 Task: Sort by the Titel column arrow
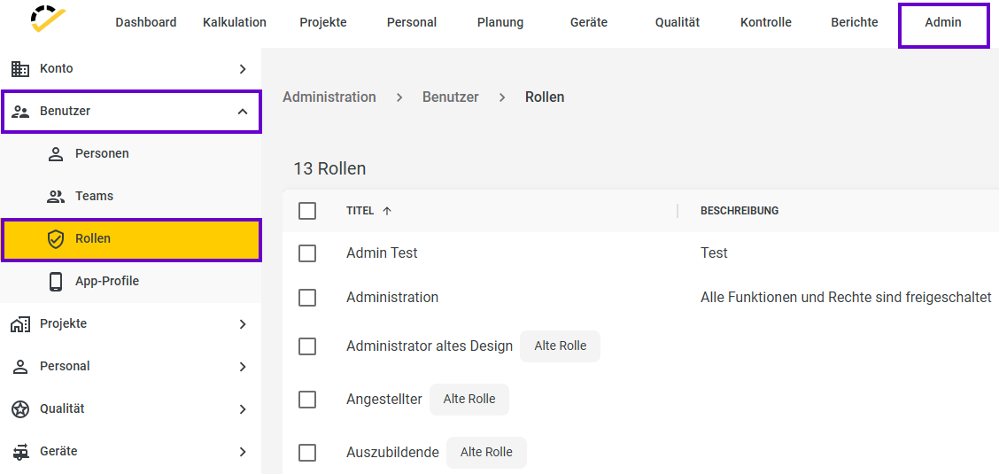(387, 211)
